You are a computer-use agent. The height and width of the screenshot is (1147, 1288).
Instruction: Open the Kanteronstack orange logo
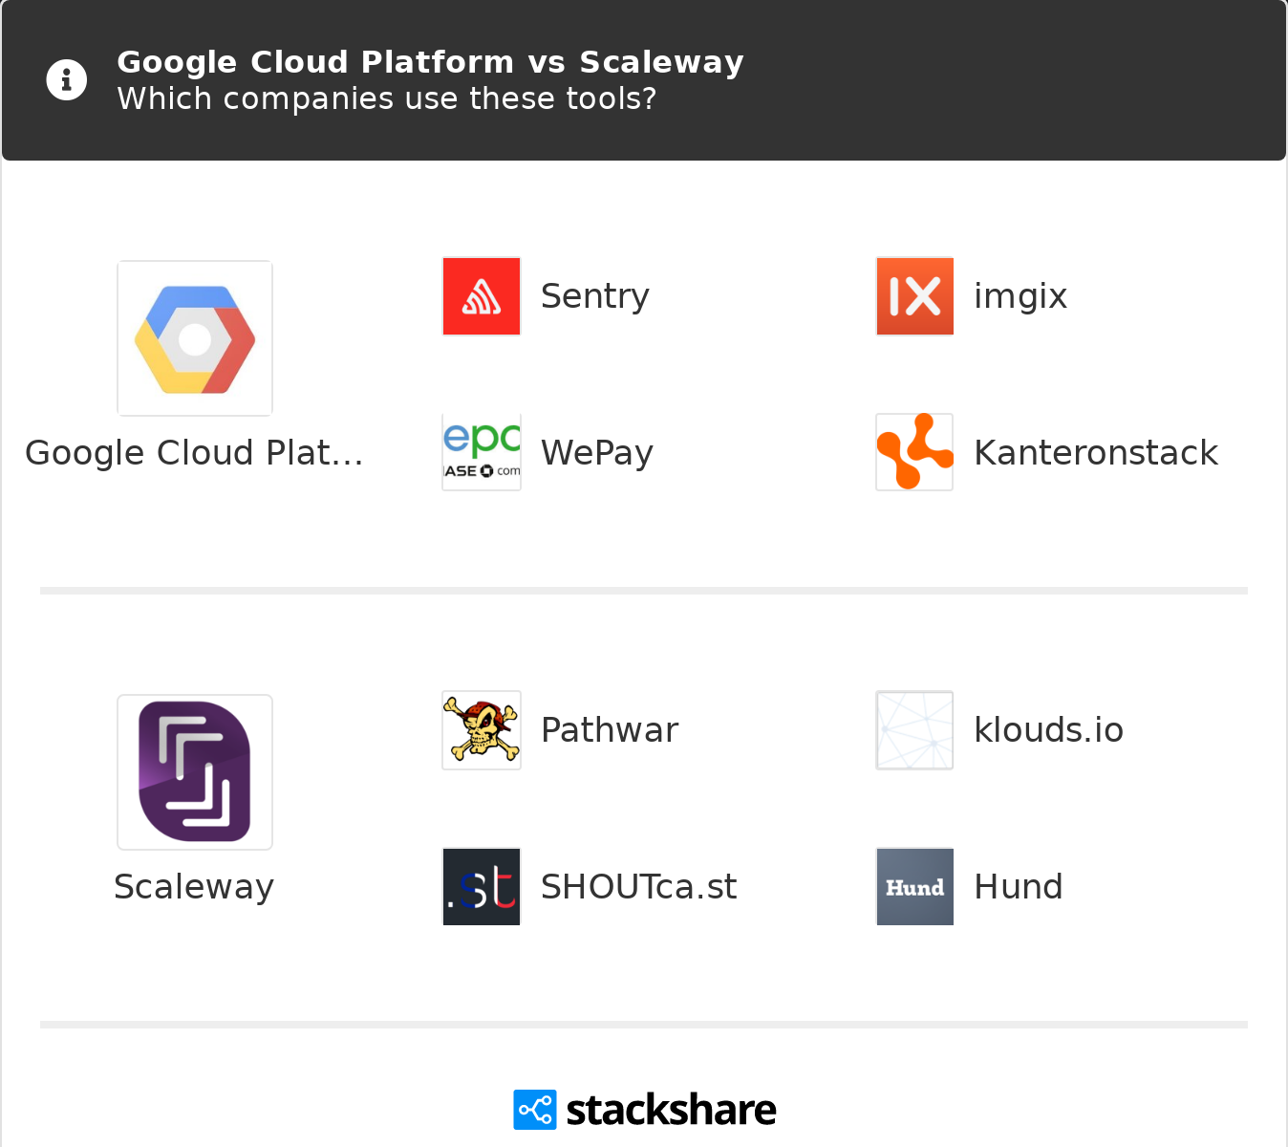[914, 452]
